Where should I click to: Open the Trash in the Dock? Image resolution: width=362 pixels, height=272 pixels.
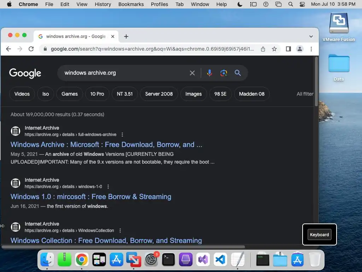pyautogui.click(x=315, y=259)
